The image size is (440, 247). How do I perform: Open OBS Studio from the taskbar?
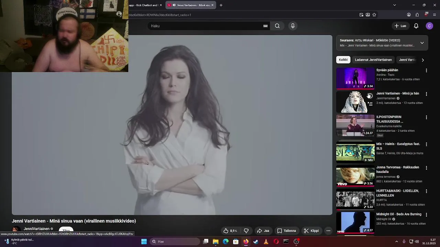pos(296,242)
